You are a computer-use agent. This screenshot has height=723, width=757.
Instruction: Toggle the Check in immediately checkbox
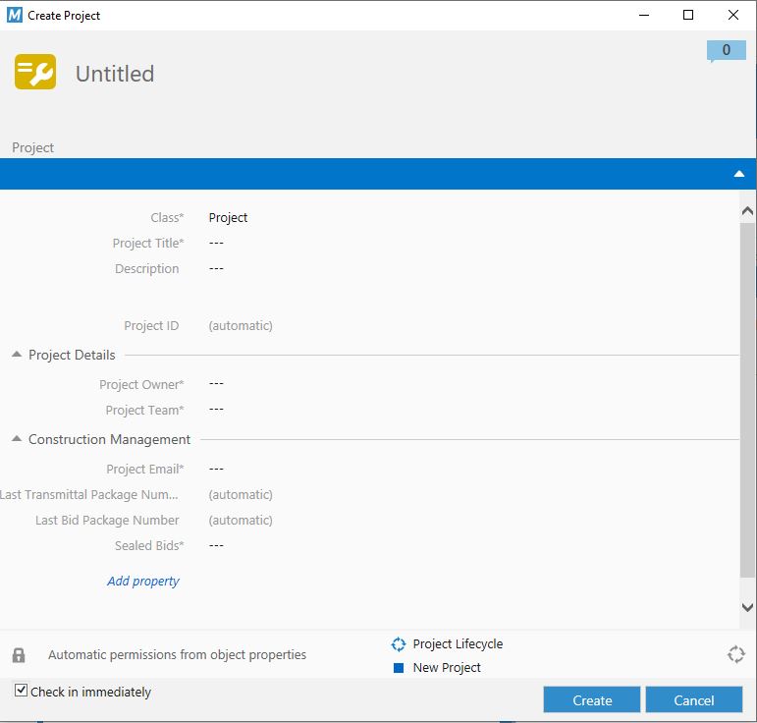coord(21,691)
